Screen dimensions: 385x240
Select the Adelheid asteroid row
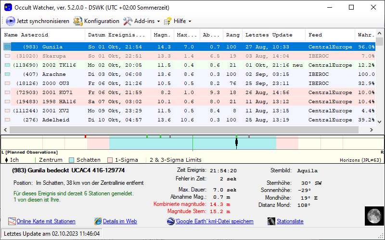pyautogui.click(x=47, y=120)
